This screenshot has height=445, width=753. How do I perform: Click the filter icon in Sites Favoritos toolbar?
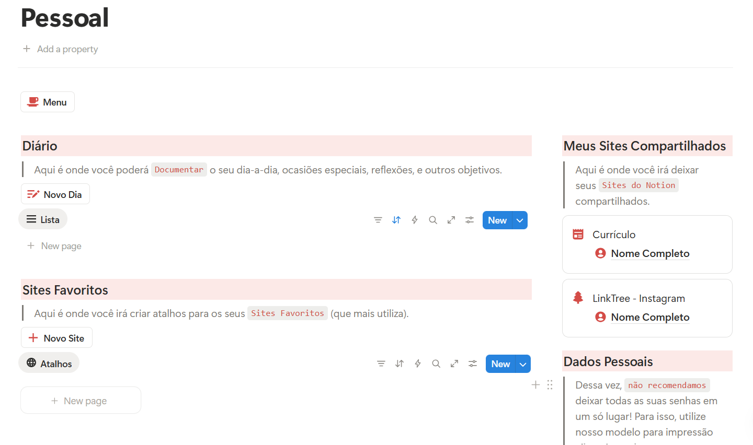coord(381,364)
